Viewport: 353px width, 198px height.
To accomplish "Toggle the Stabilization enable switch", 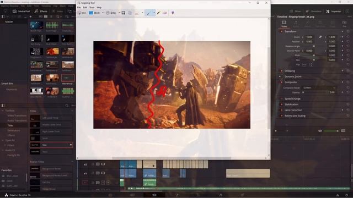I will click(281, 105).
